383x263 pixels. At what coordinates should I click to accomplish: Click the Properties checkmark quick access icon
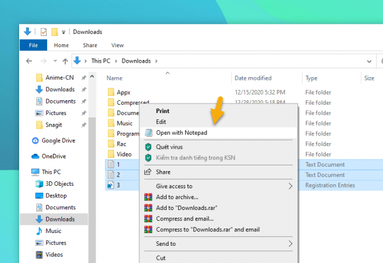coord(43,32)
